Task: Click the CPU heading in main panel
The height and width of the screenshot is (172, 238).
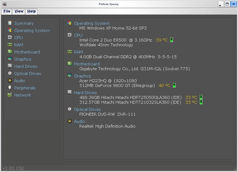Action: (x=78, y=35)
